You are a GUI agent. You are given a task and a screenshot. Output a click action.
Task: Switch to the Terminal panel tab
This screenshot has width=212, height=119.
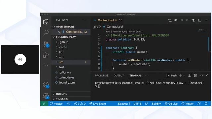pyautogui.click(x=135, y=76)
